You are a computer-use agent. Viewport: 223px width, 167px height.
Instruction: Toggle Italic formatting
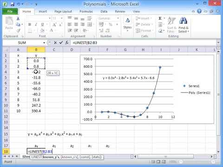[36, 25]
